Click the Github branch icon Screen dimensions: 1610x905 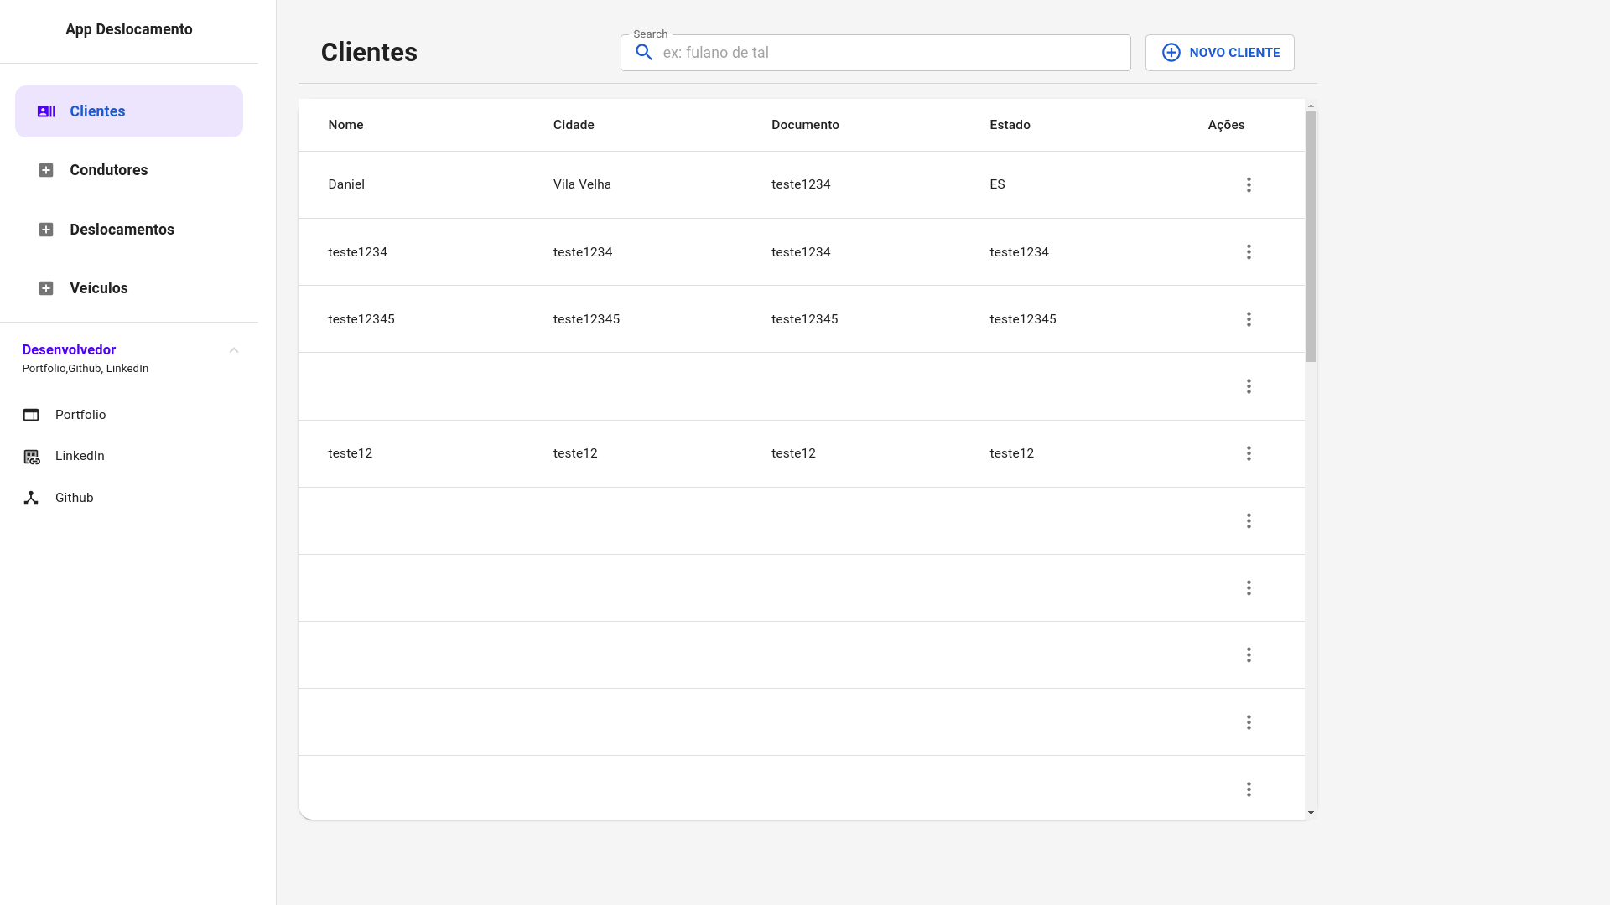pos(31,498)
